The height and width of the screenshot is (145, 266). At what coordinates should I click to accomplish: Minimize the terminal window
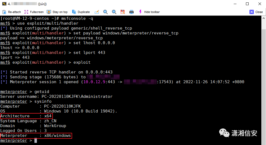pyautogui.click(x=235, y=4)
